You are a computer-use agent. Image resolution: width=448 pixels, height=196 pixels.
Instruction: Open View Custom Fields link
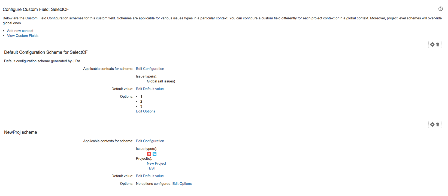click(x=23, y=36)
